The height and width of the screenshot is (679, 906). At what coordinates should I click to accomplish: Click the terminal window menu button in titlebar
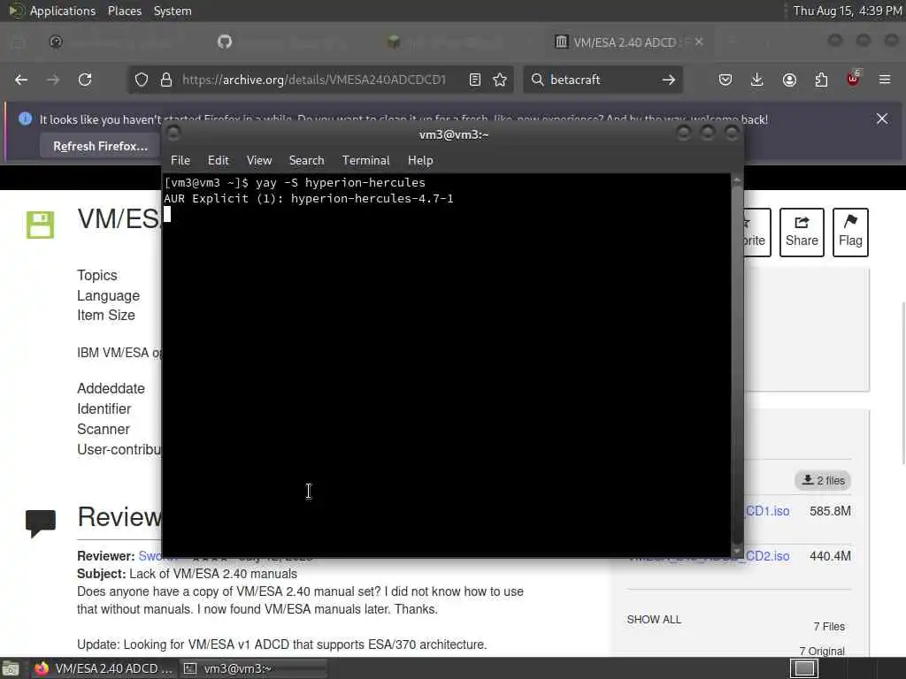(173, 134)
